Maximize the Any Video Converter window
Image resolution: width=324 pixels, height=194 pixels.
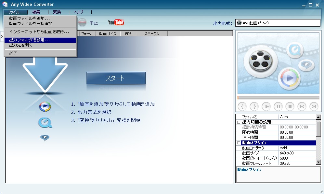pos(311,5)
